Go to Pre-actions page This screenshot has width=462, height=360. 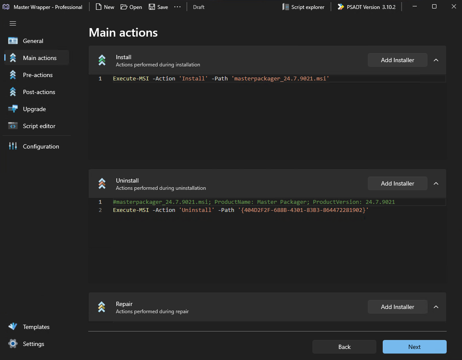coord(37,75)
